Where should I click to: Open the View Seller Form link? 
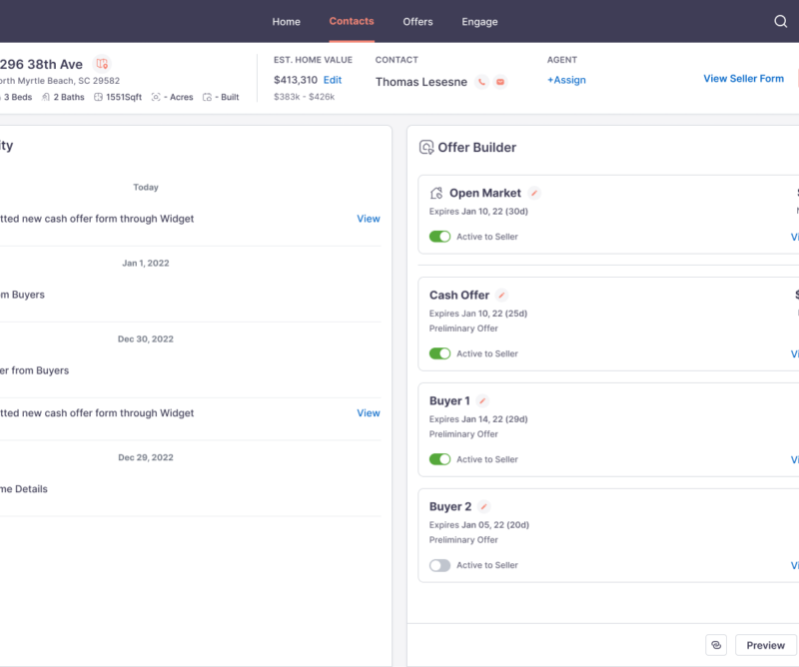pyautogui.click(x=743, y=79)
